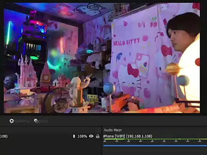Image resolution: width=207 pixels, height=155 pixels.
Task: Click the battery level icon in the source row
Action: click(74, 136)
